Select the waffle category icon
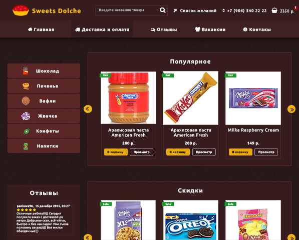Image resolution: width=299 pixels, height=240 pixels. point(26,101)
